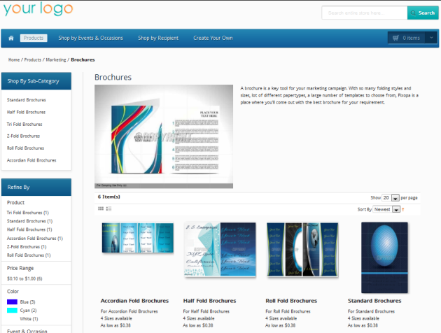441x333 pixels.
Task: Click the '0 items' cart label
Action: pyautogui.click(x=411, y=38)
